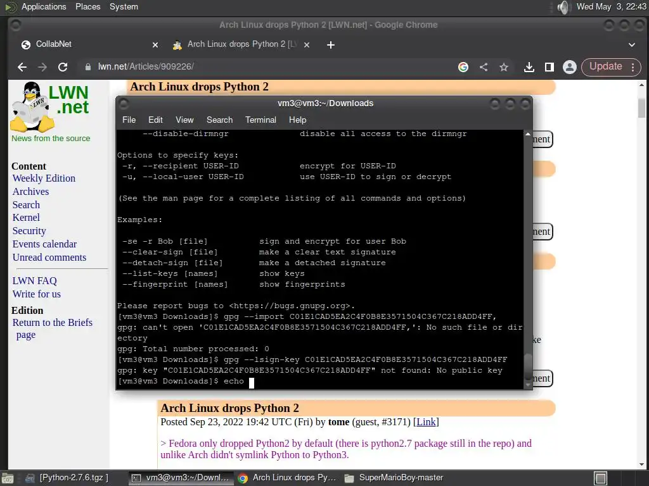Switch to vm3@vm3 terminal taskbar button

pyautogui.click(x=180, y=478)
